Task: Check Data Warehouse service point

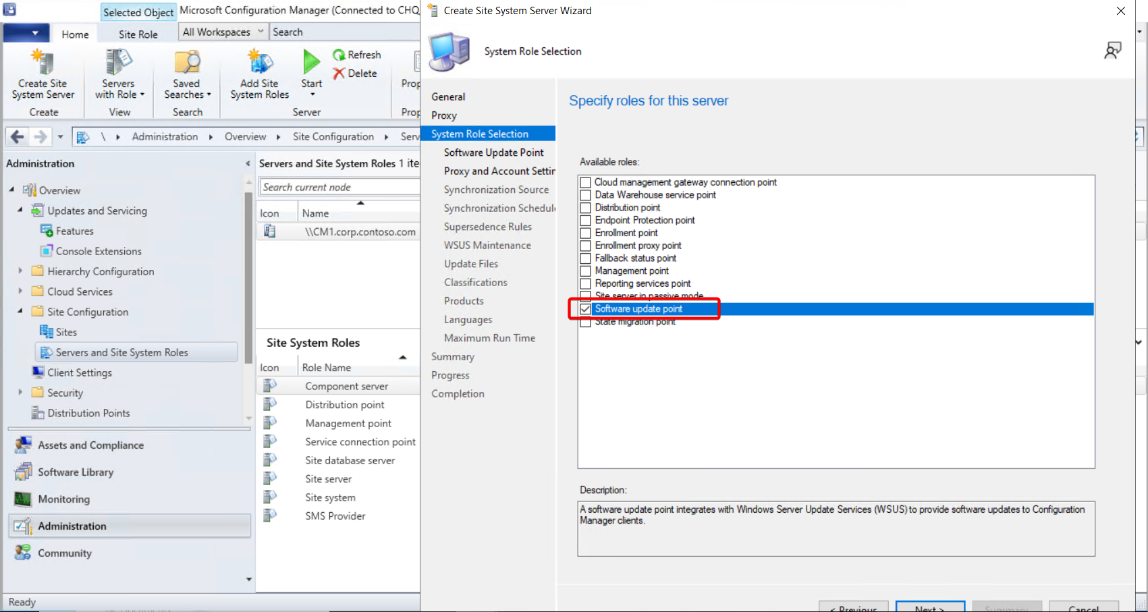Action: coord(586,195)
